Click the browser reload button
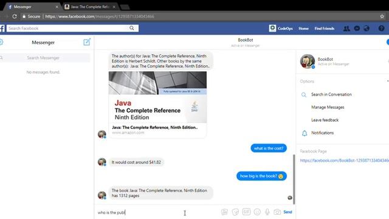The height and width of the screenshot is (219, 389). coord(15,16)
